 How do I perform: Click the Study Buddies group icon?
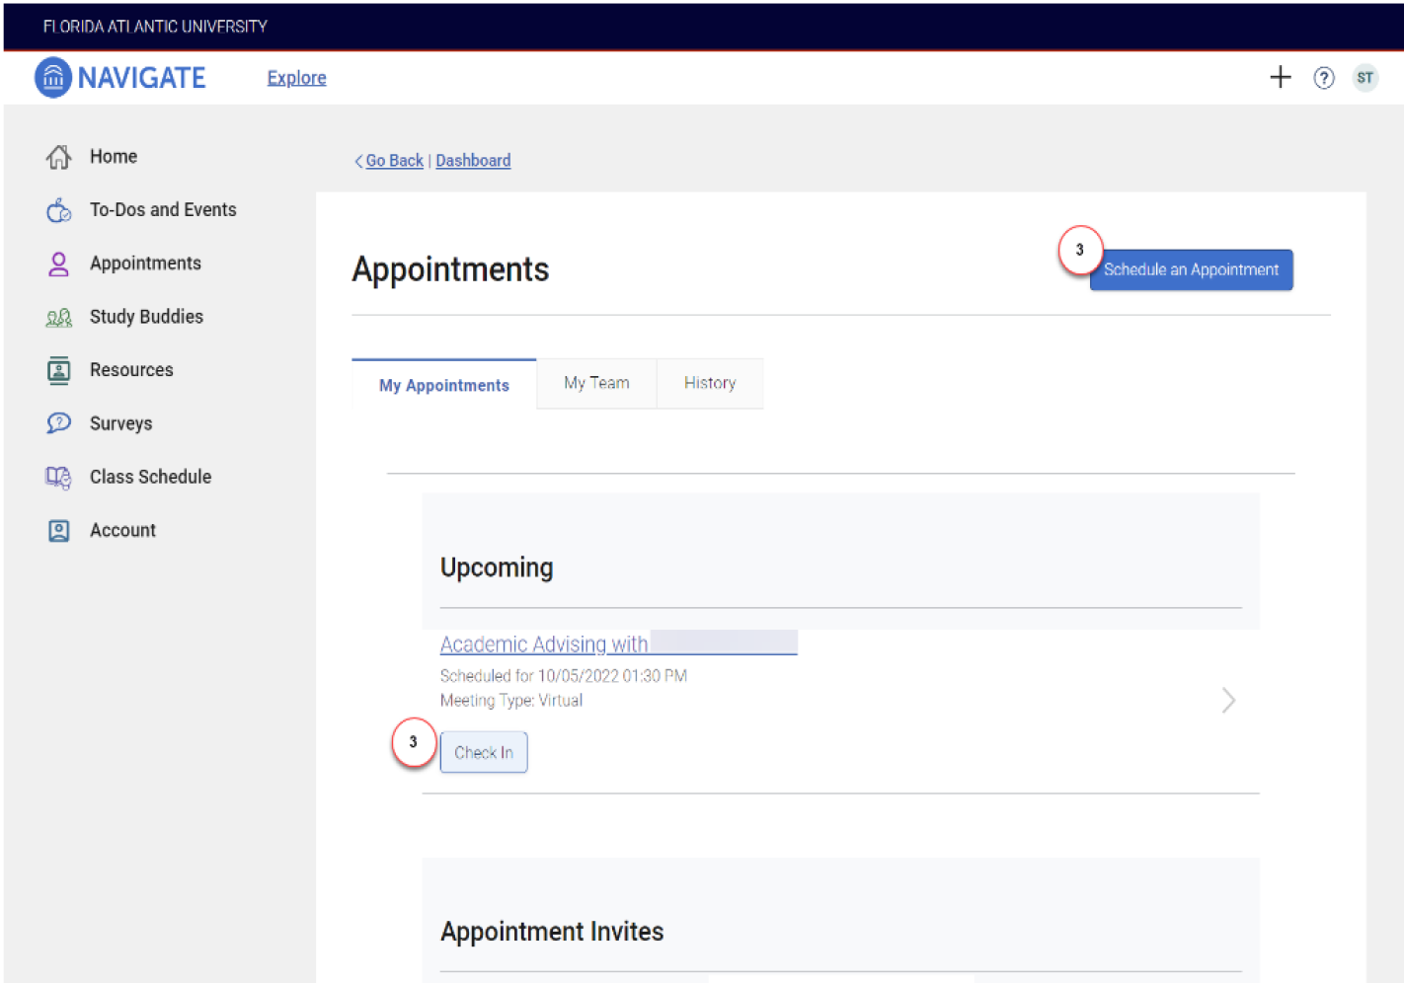58,318
